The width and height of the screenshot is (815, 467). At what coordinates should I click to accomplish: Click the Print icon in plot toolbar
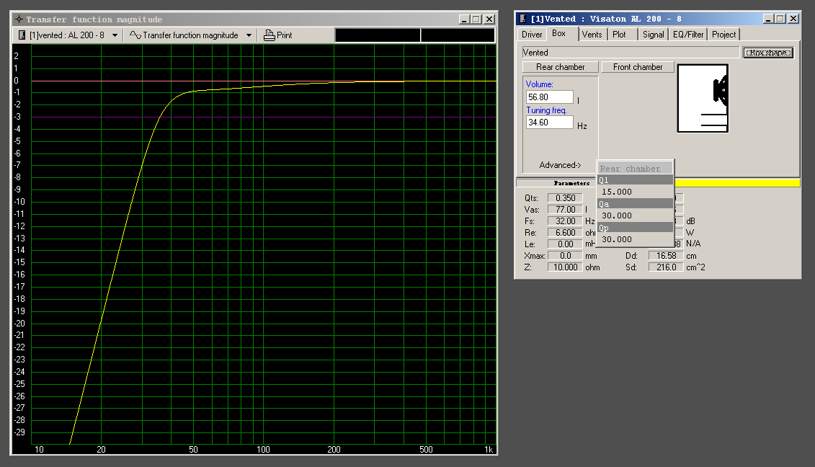(x=269, y=35)
